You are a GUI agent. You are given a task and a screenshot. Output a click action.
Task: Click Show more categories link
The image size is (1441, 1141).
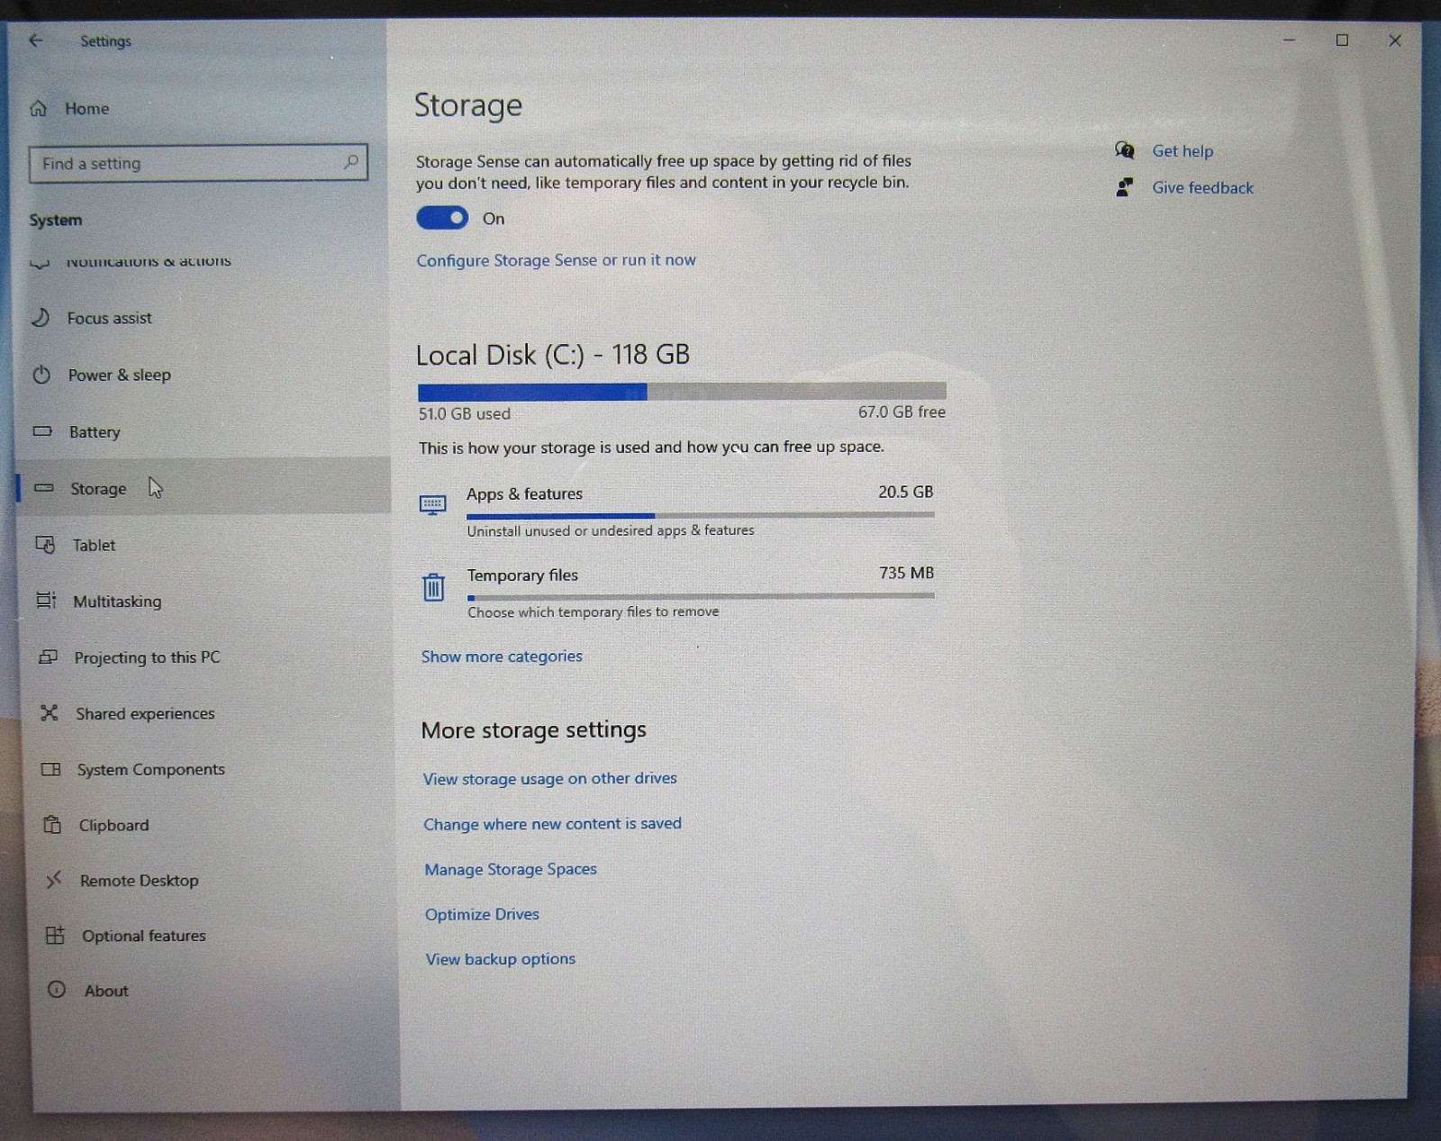tap(502, 657)
